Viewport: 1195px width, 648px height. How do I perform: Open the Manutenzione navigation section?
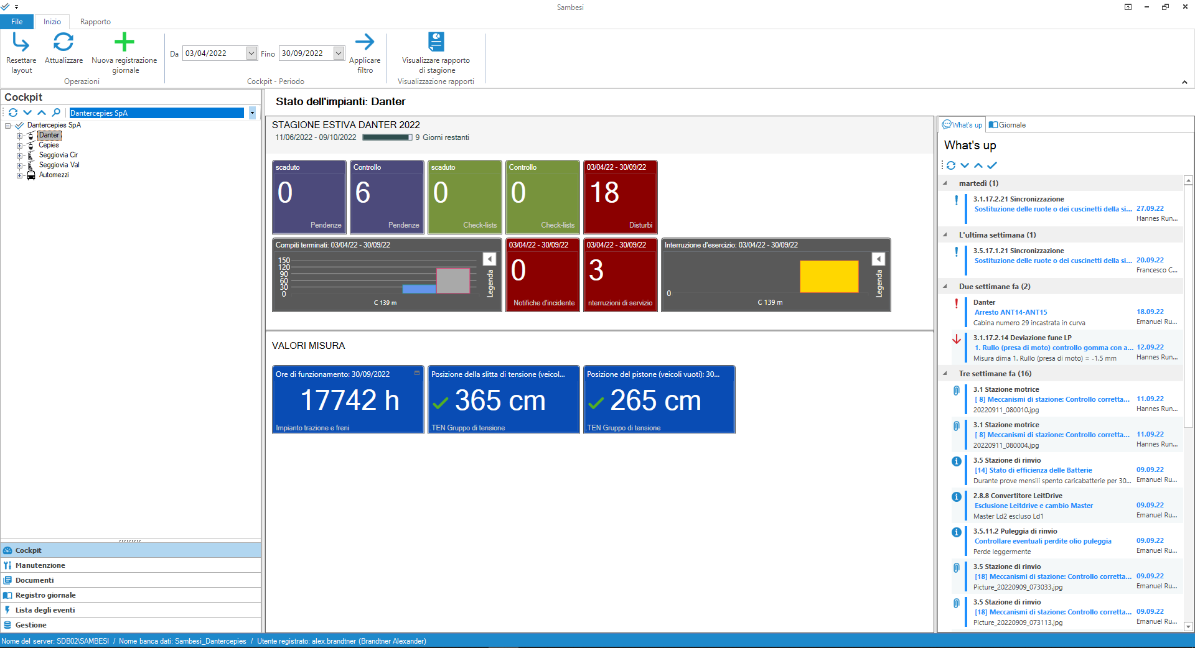pyautogui.click(x=131, y=565)
